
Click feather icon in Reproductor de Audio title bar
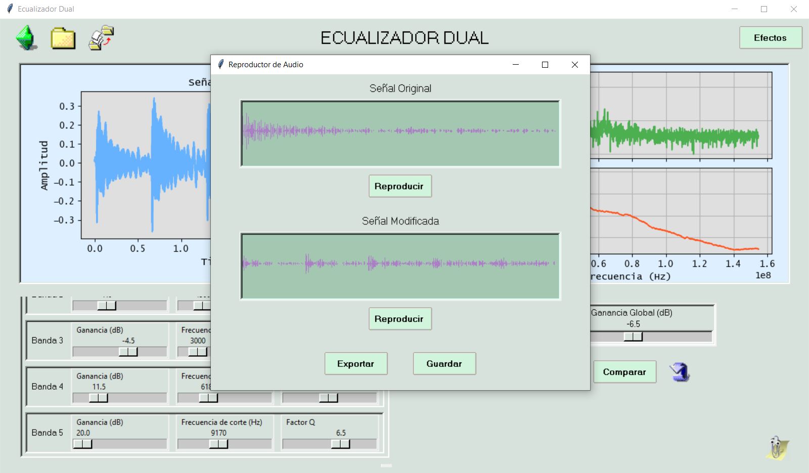220,65
